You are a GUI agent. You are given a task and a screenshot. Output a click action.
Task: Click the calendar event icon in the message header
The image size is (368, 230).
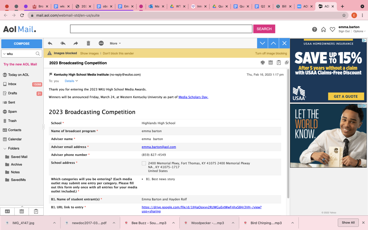pyautogui.click(x=271, y=63)
